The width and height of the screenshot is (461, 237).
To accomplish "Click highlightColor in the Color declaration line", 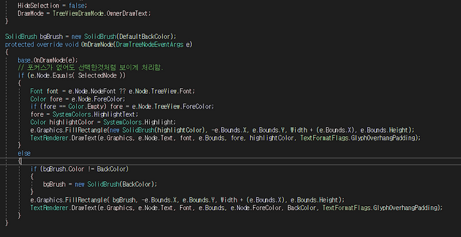I will (x=71, y=122).
